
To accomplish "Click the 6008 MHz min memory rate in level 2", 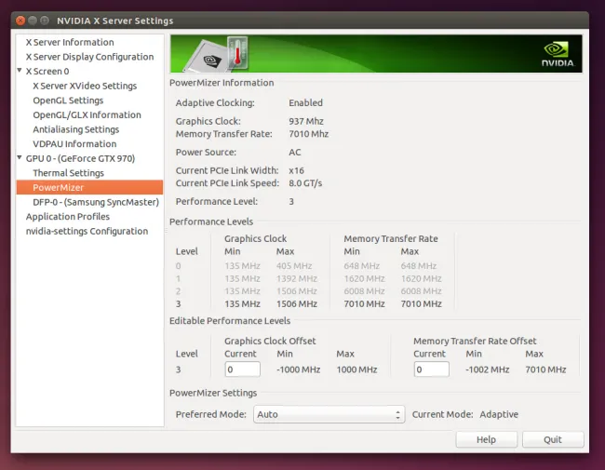I will [364, 291].
